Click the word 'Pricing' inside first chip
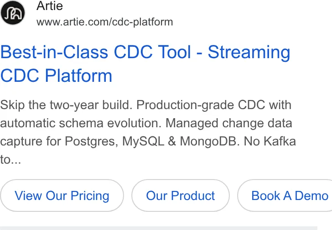 tap(90, 196)
